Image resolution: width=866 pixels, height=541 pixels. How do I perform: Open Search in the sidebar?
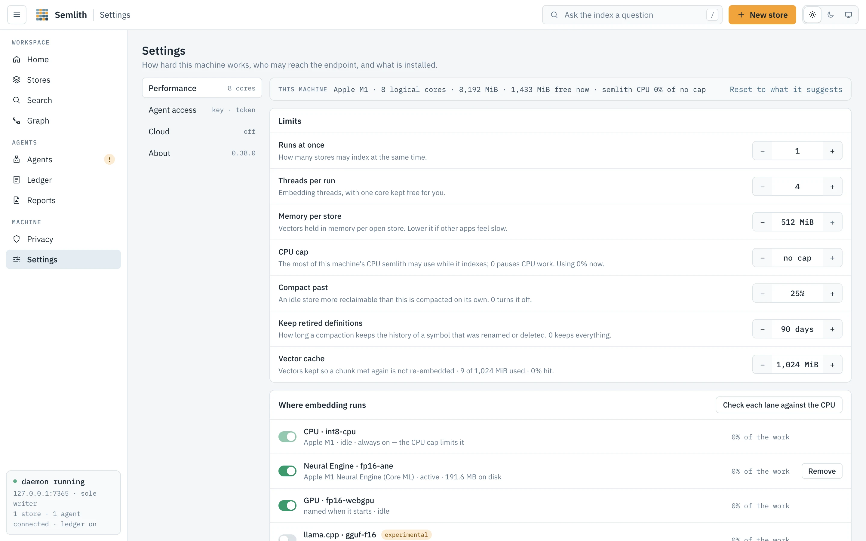point(63,100)
